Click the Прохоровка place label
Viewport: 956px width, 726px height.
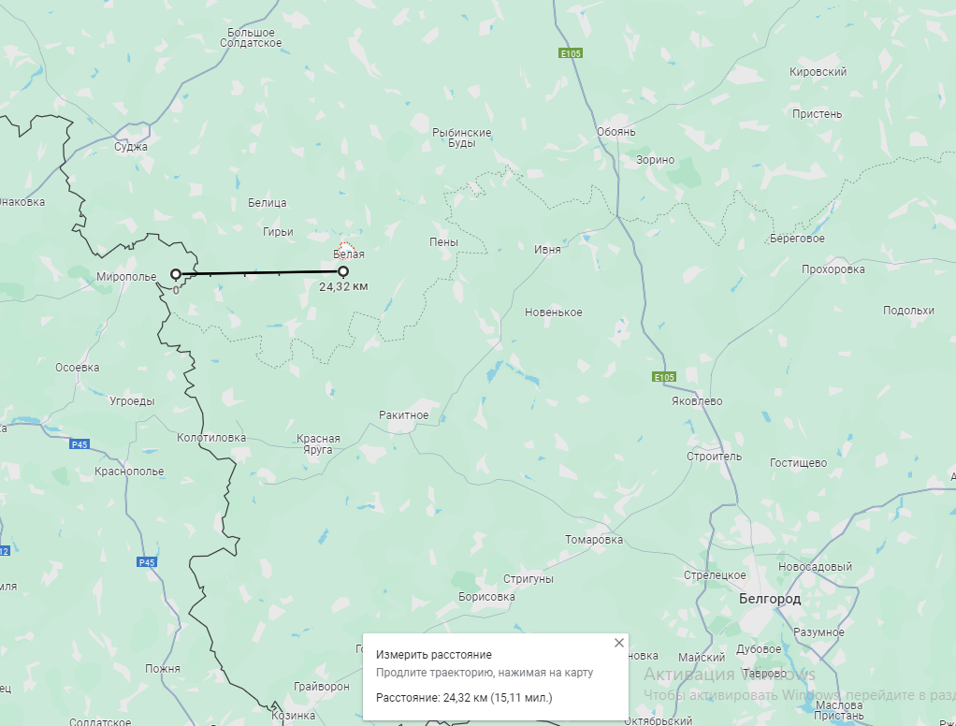(833, 269)
